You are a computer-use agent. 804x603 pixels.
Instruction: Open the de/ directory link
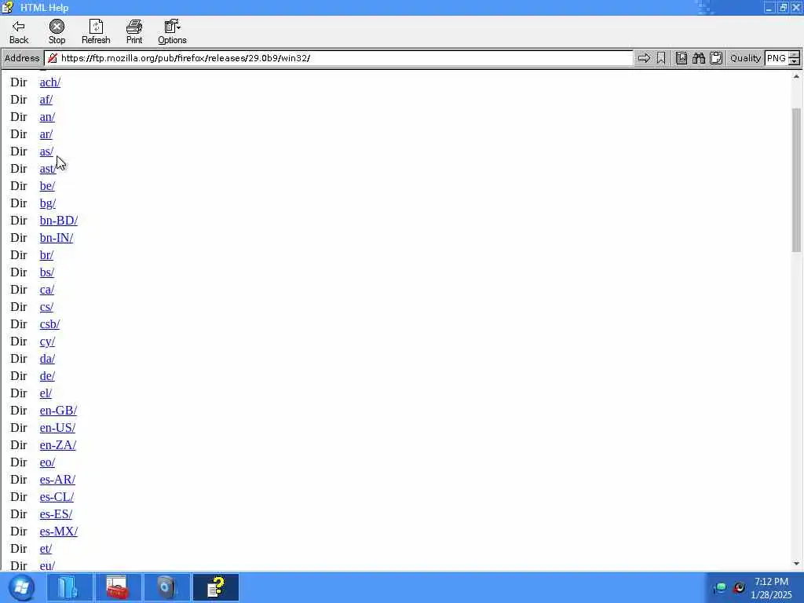click(47, 376)
